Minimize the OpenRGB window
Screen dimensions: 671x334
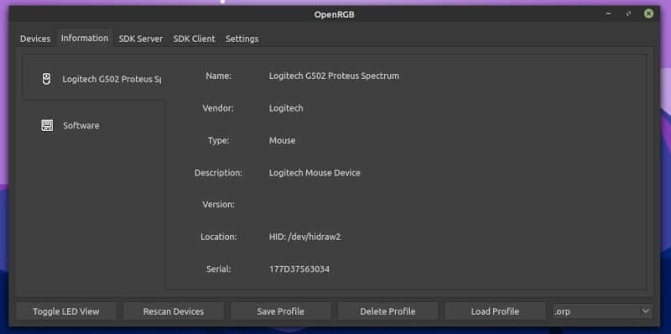pos(608,14)
